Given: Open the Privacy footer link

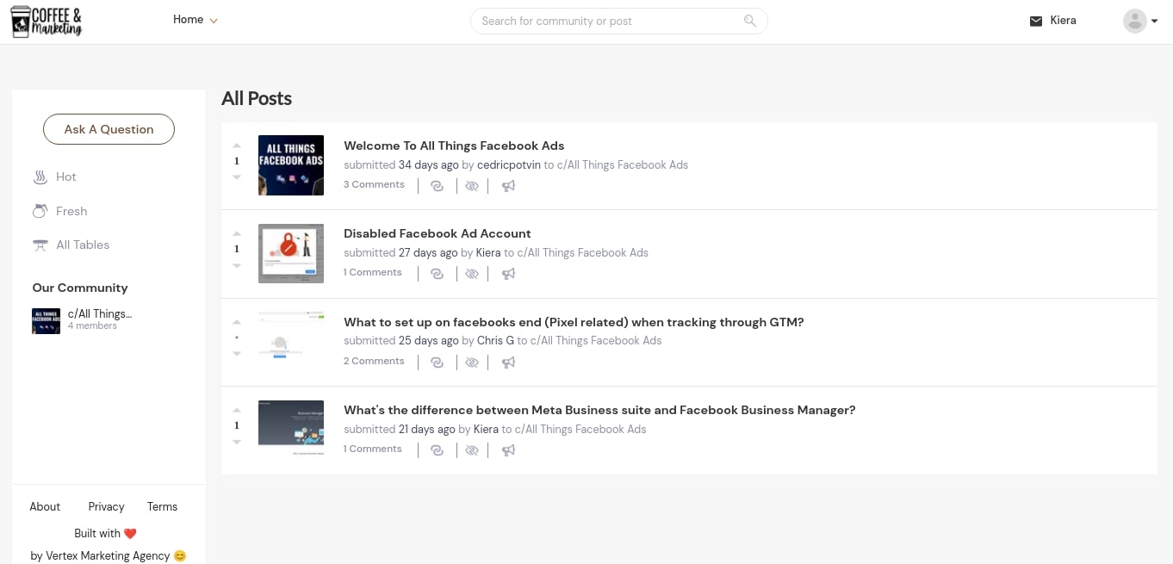Looking at the screenshot, I should tap(106, 506).
